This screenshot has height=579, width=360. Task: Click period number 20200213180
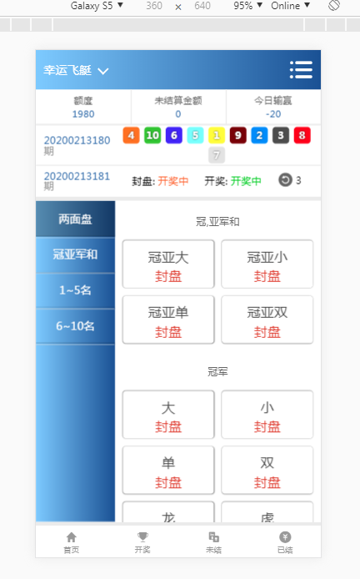coord(77,140)
